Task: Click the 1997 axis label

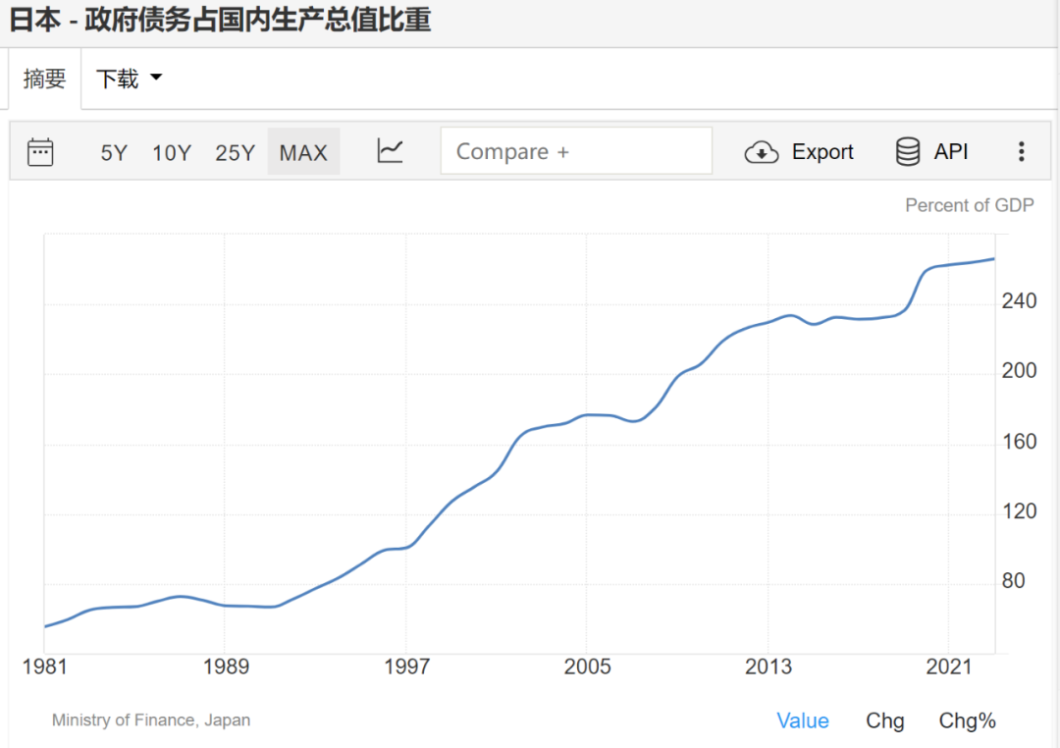Action: pos(407,667)
